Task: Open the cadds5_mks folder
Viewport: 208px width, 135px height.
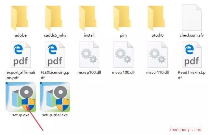Action: pos(54,18)
